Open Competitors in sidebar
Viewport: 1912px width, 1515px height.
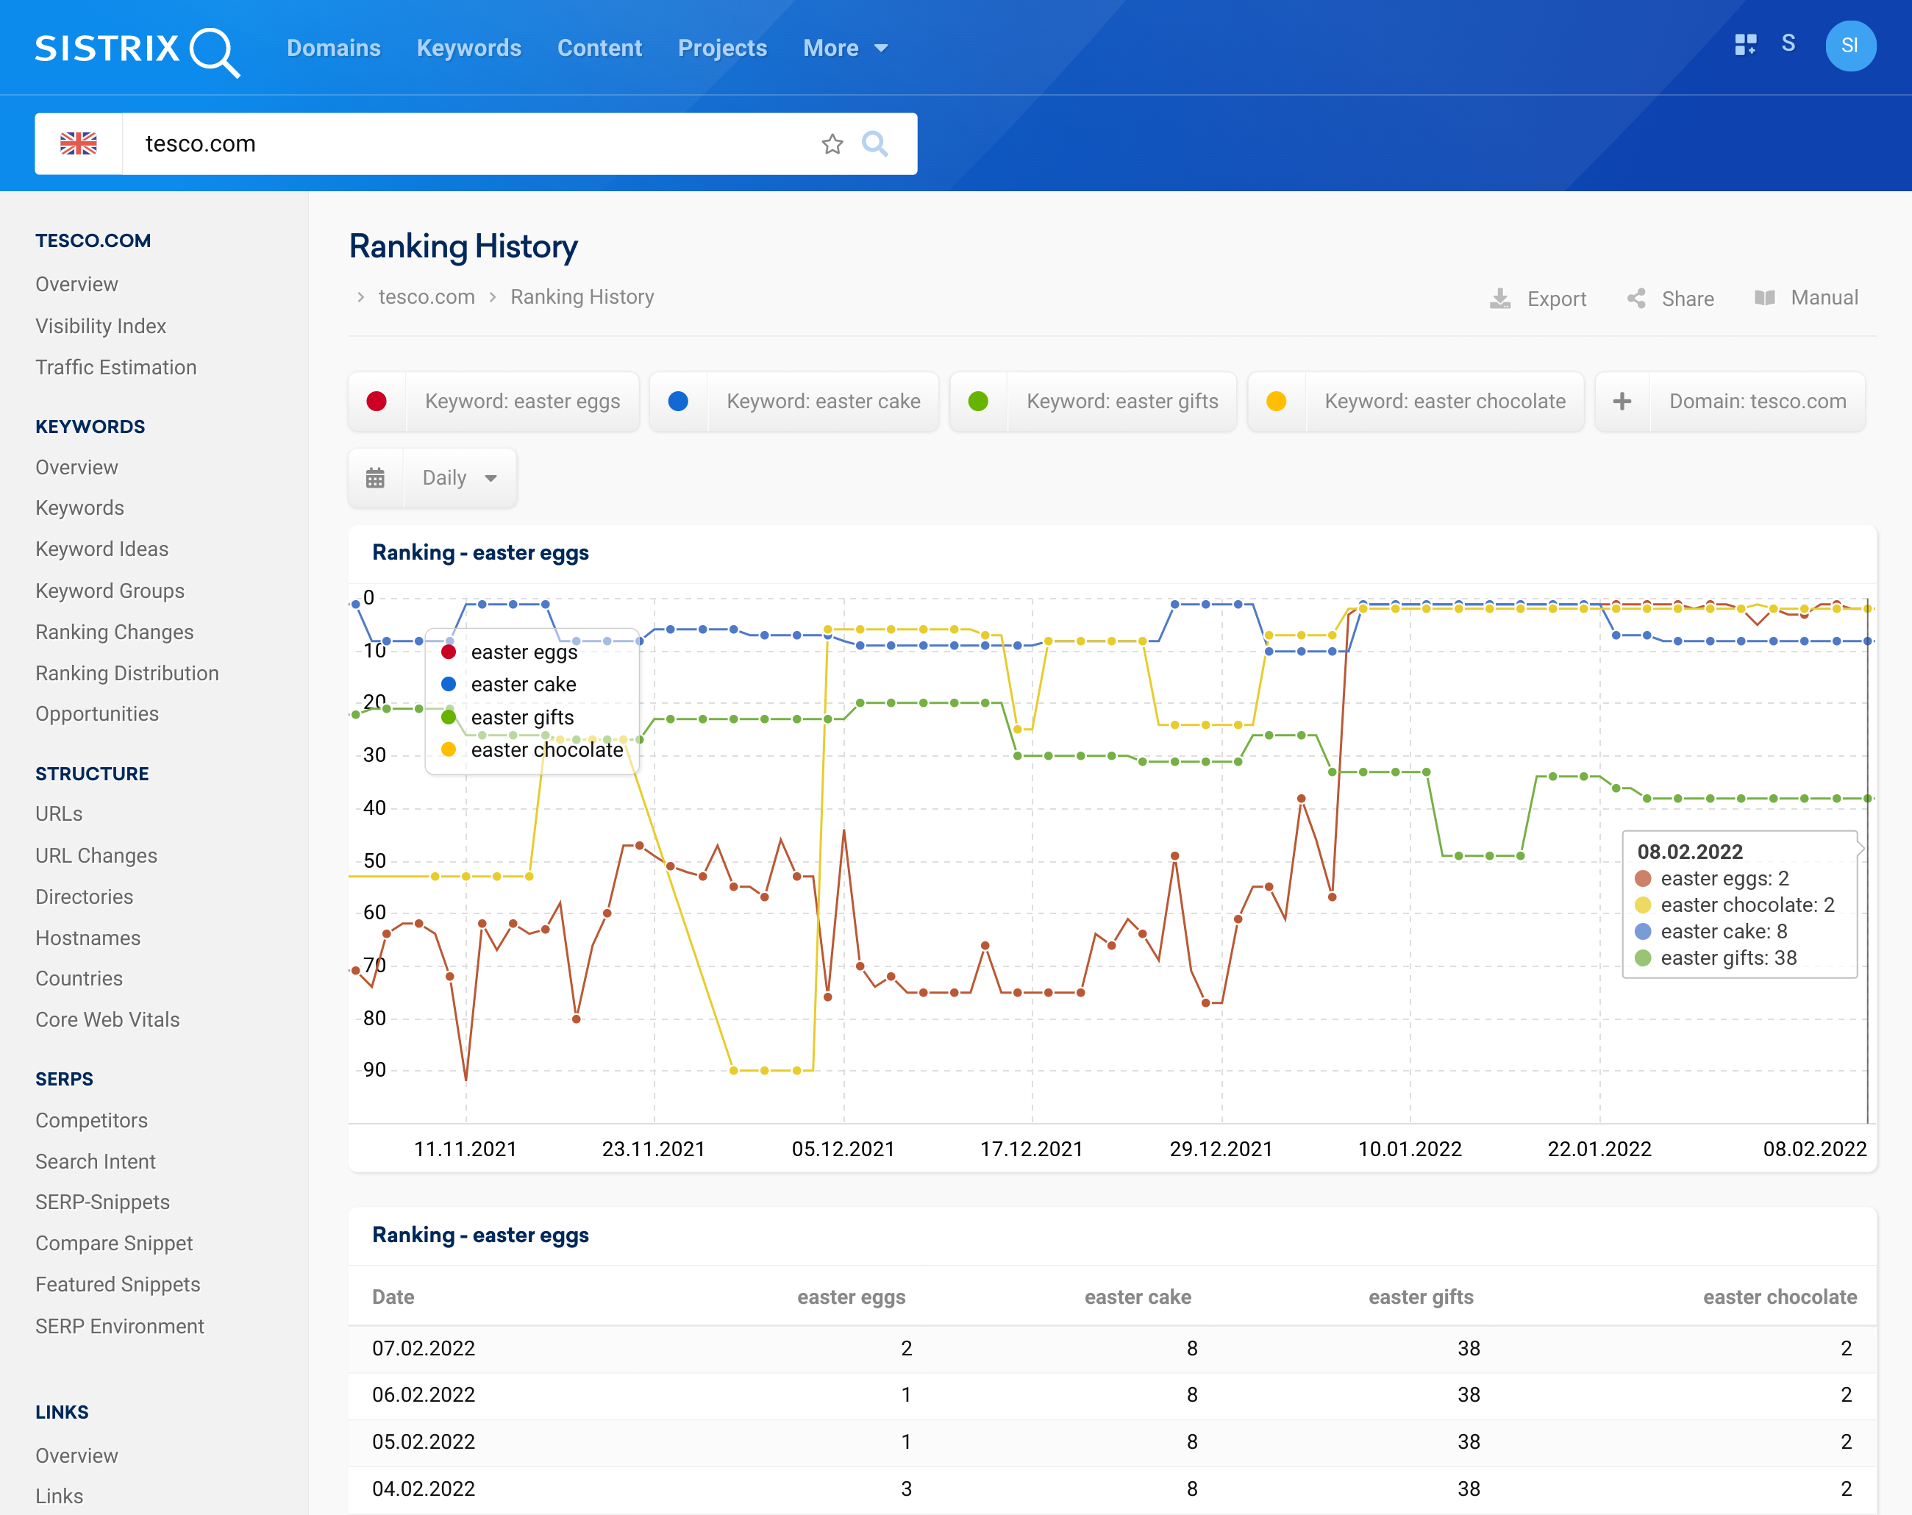point(91,1120)
